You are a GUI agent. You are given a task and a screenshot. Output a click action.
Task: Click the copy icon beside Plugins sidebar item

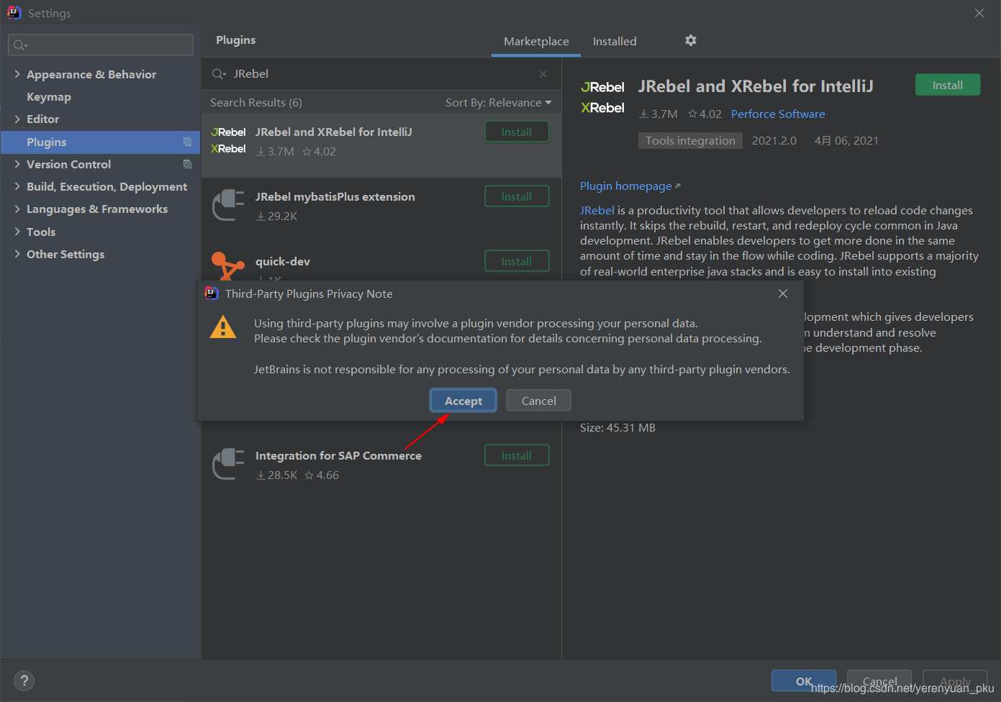[187, 142]
